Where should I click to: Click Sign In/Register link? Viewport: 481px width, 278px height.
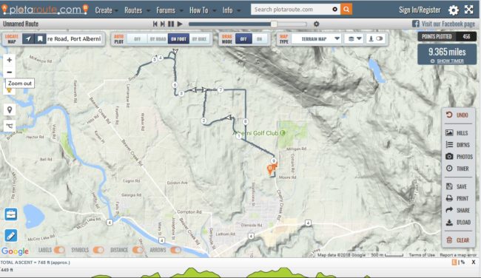click(420, 10)
